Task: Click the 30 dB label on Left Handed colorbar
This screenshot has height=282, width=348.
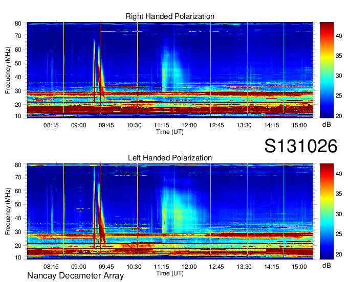Action: click(x=339, y=214)
